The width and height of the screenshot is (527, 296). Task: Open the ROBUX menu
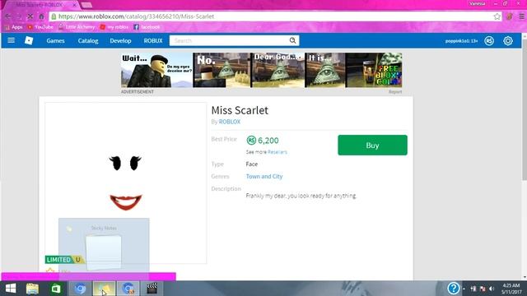pos(153,40)
